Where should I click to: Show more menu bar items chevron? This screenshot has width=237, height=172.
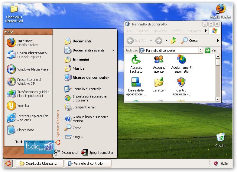pos(206,31)
